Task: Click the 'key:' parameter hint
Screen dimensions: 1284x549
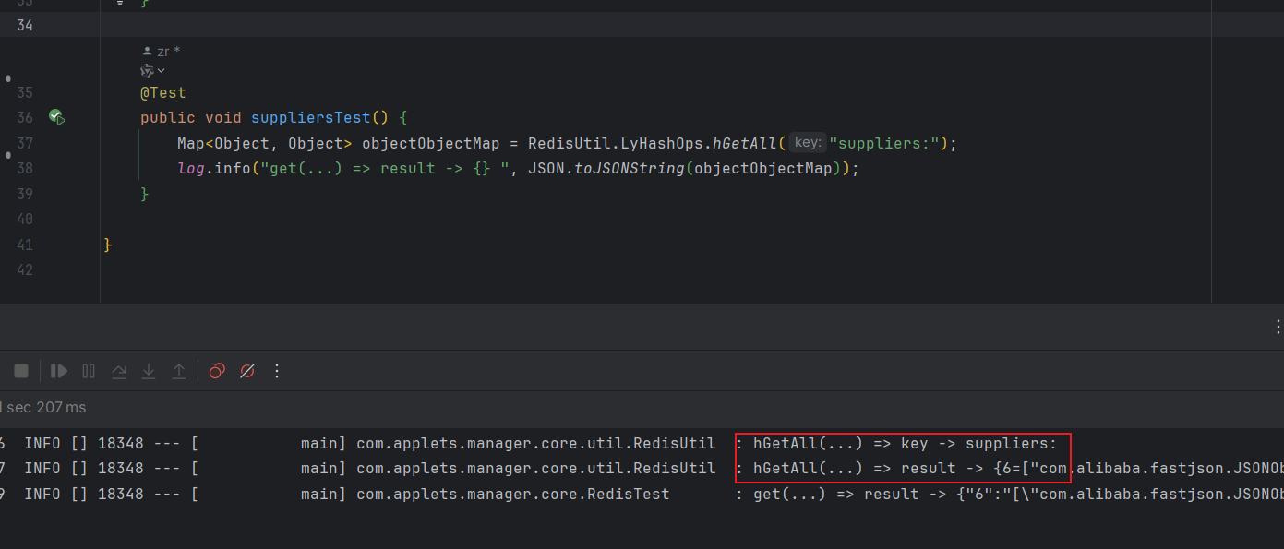Action: (x=807, y=143)
